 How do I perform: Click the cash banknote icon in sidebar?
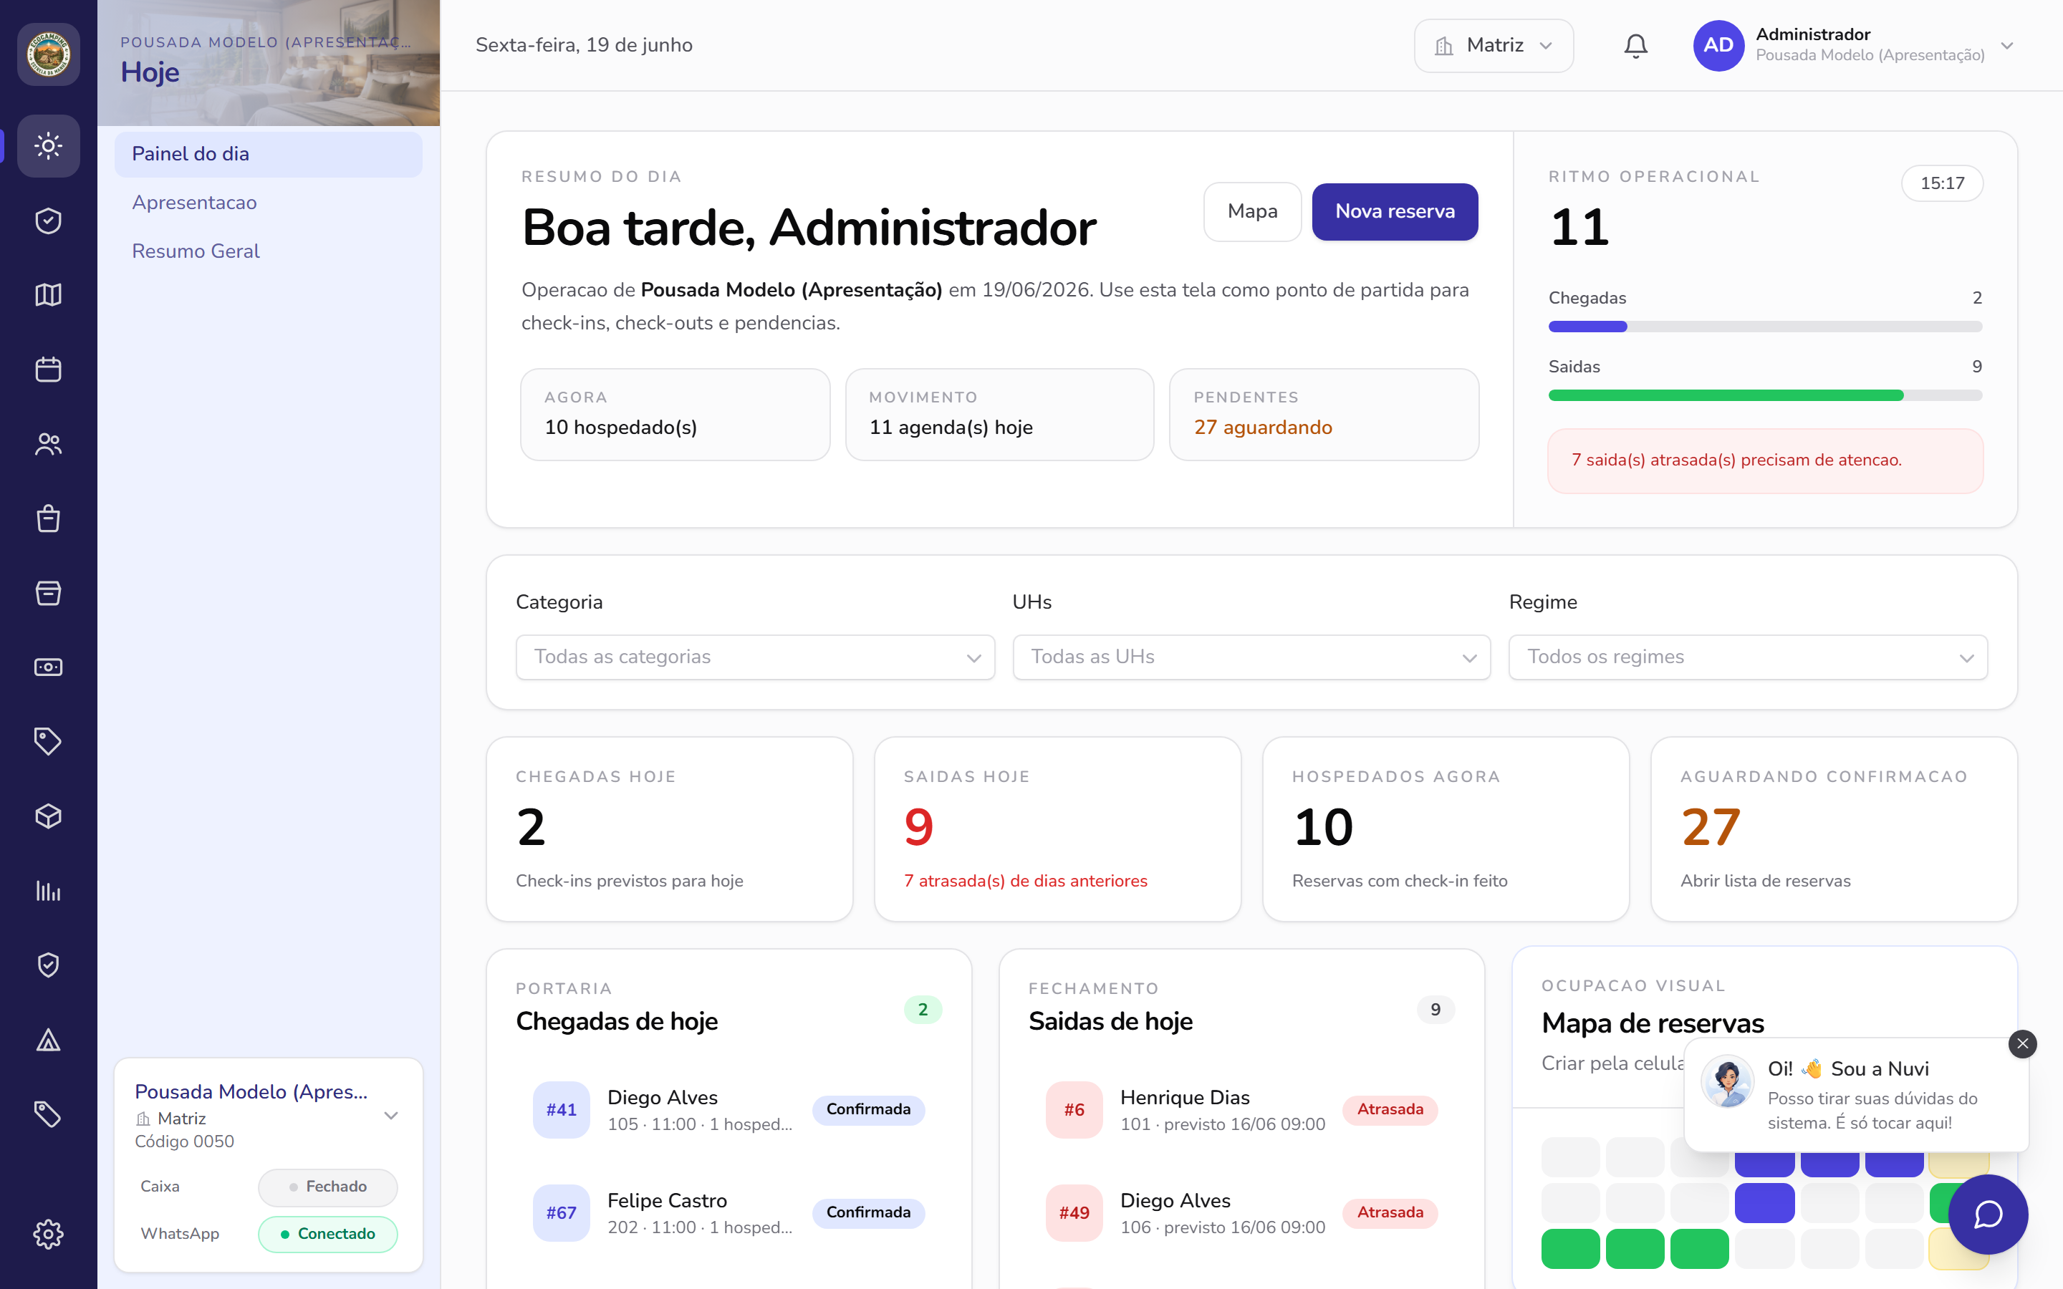[49, 667]
